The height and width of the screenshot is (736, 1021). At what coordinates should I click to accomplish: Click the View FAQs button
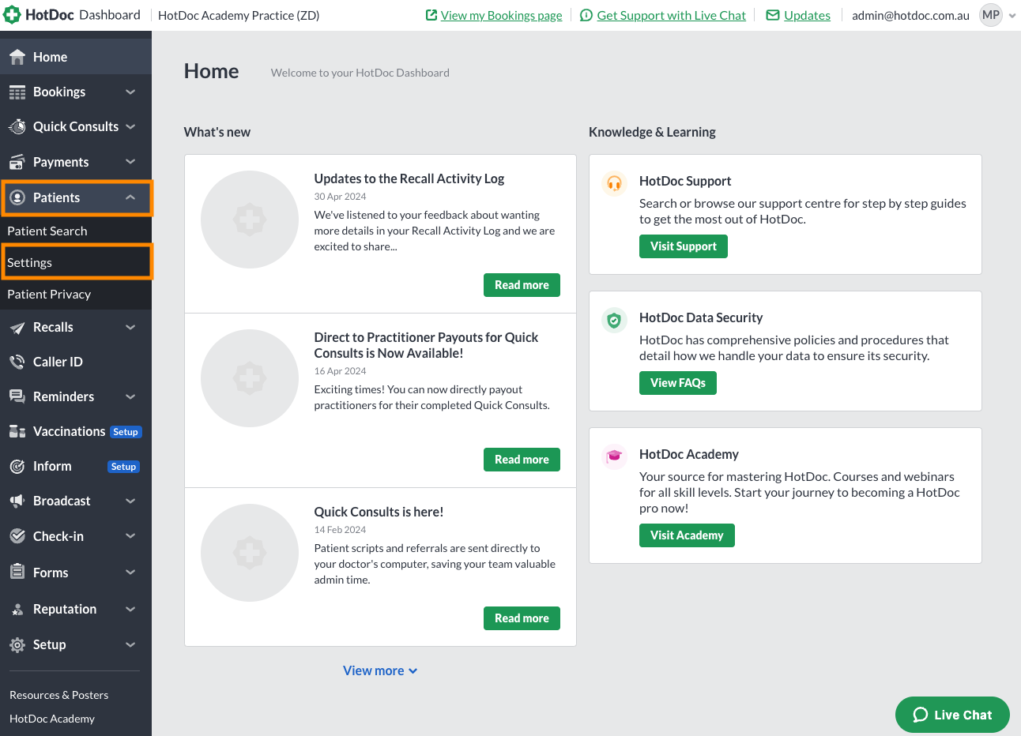point(678,383)
